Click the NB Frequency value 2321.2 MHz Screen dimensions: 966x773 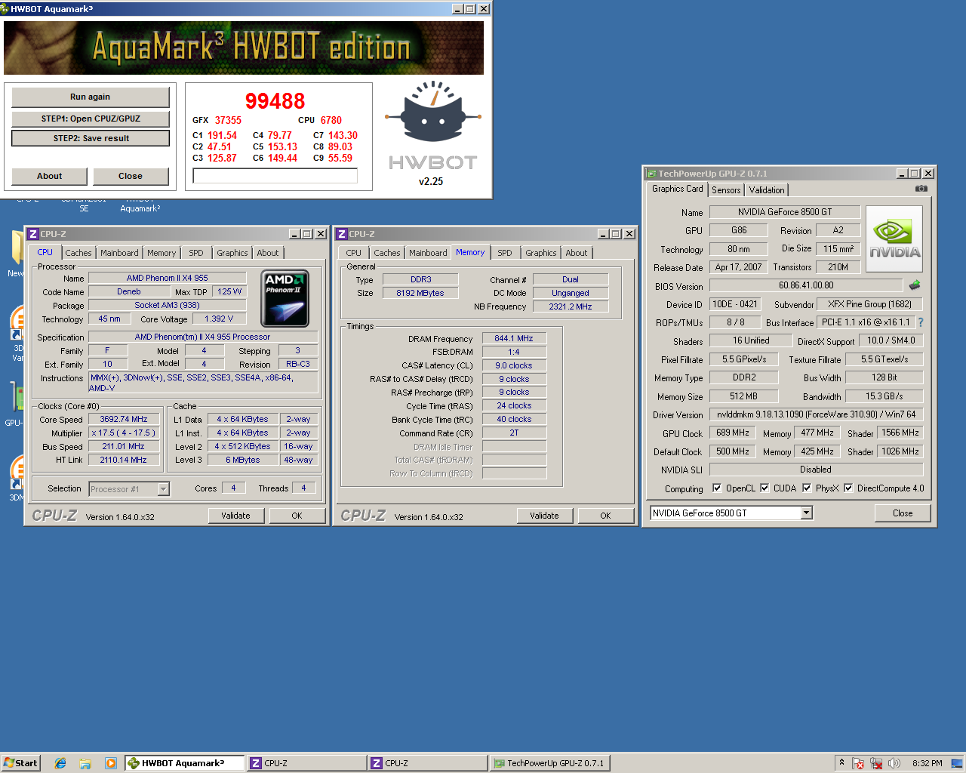pyautogui.click(x=571, y=306)
